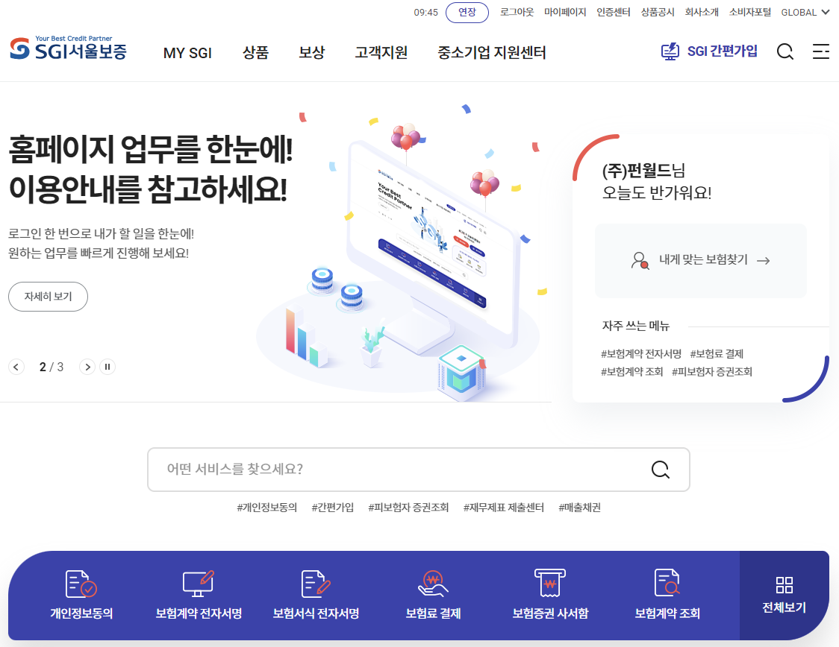Go to the previous banner slide
Image resolution: width=839 pixels, height=647 pixels.
16,367
